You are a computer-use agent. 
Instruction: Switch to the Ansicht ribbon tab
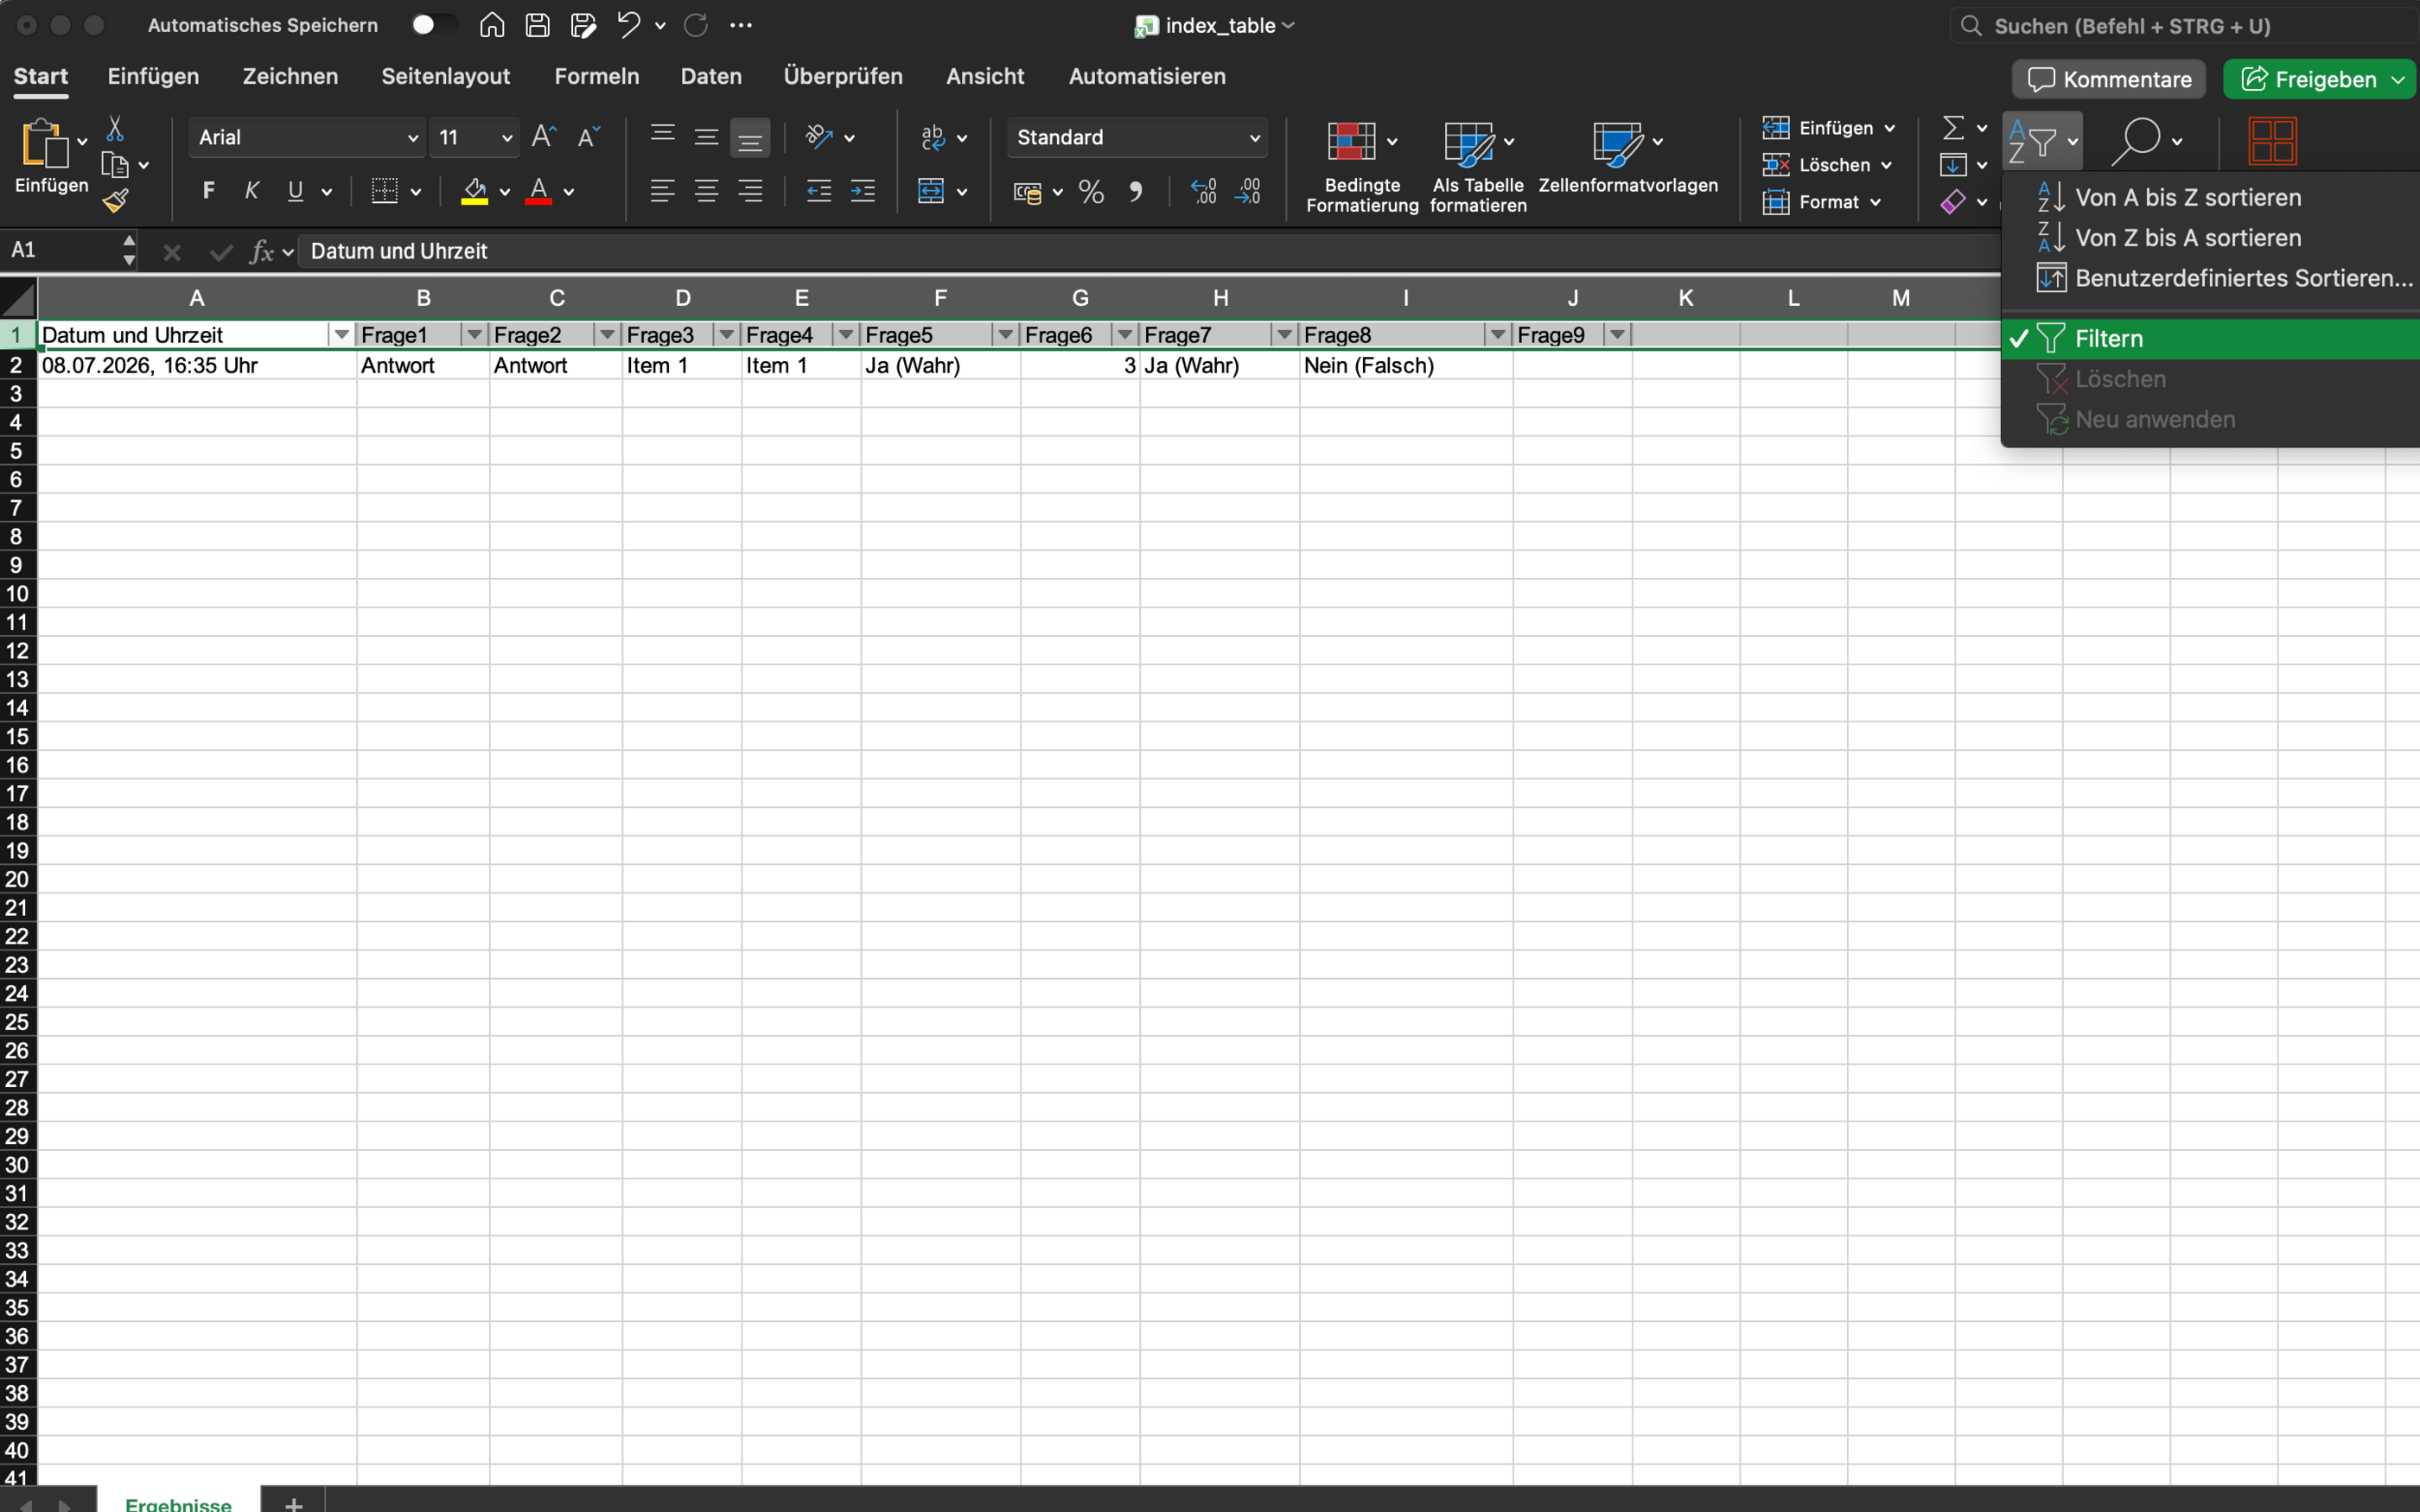pyautogui.click(x=985, y=77)
